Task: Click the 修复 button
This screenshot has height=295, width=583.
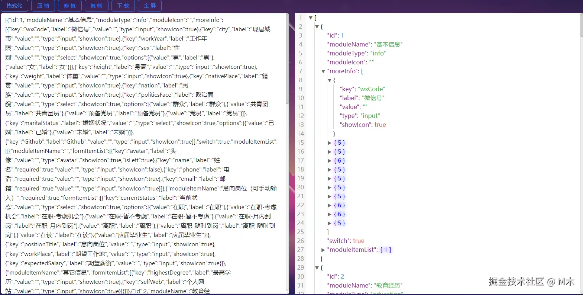Action: 70,6
